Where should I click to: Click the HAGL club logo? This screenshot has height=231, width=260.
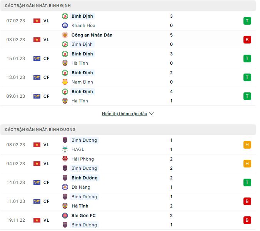click(65, 149)
